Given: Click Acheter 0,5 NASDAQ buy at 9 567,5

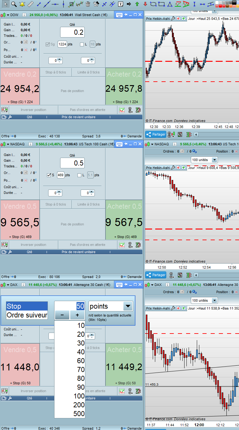Looking at the screenshot, I should coord(124,220).
